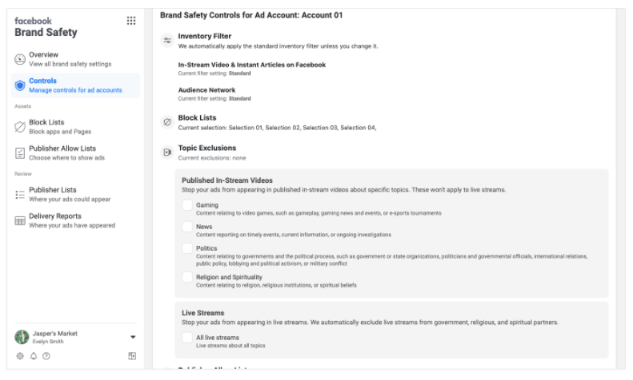Click the facebook Brand Safety logo
The height and width of the screenshot is (380, 633).
point(46,27)
